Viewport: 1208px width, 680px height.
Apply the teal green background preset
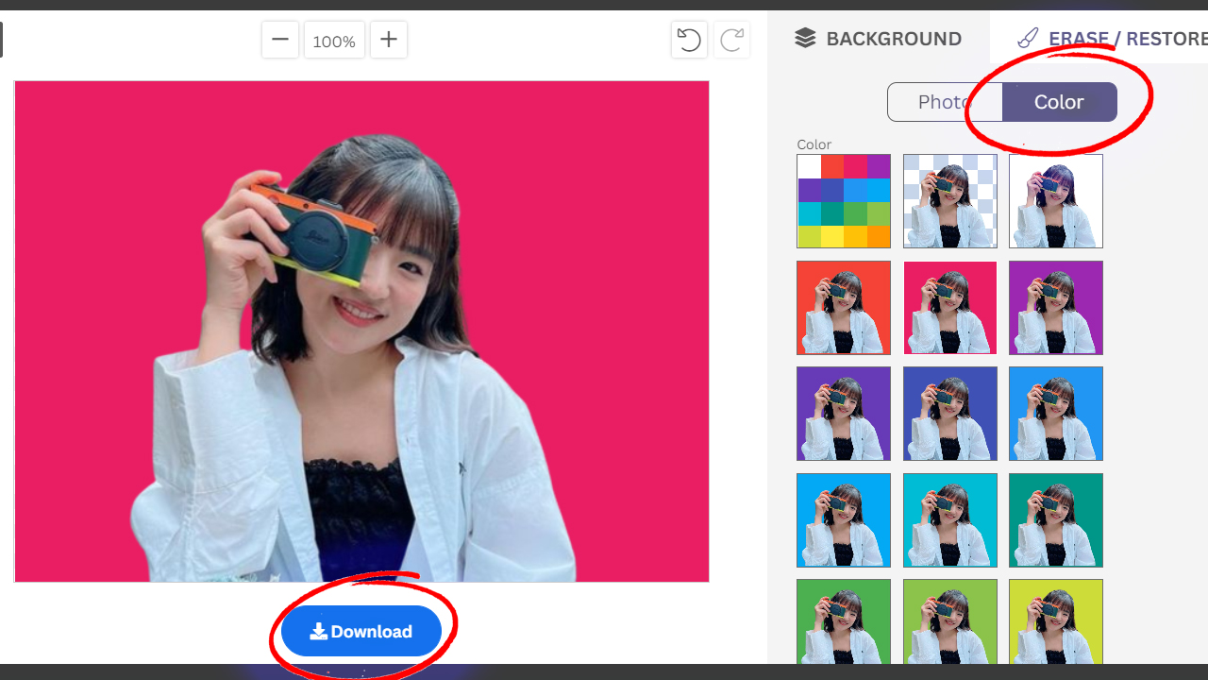[1055, 520]
